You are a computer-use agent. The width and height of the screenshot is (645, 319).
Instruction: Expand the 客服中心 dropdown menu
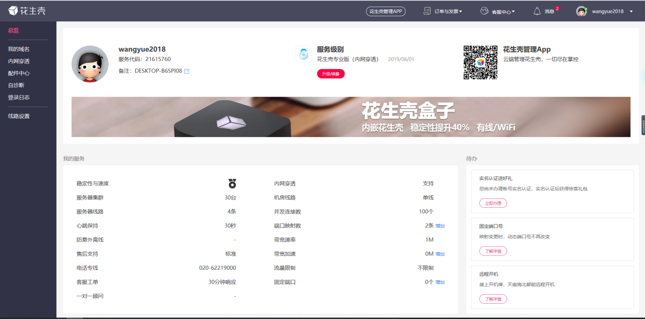pos(503,11)
